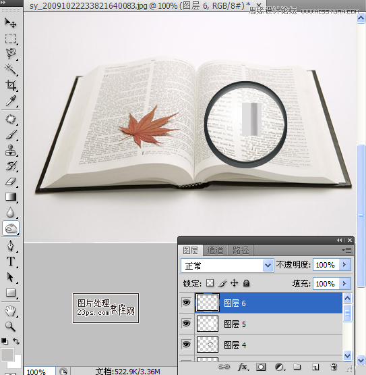Select the Move tool
The image size is (366, 375).
(10, 23)
